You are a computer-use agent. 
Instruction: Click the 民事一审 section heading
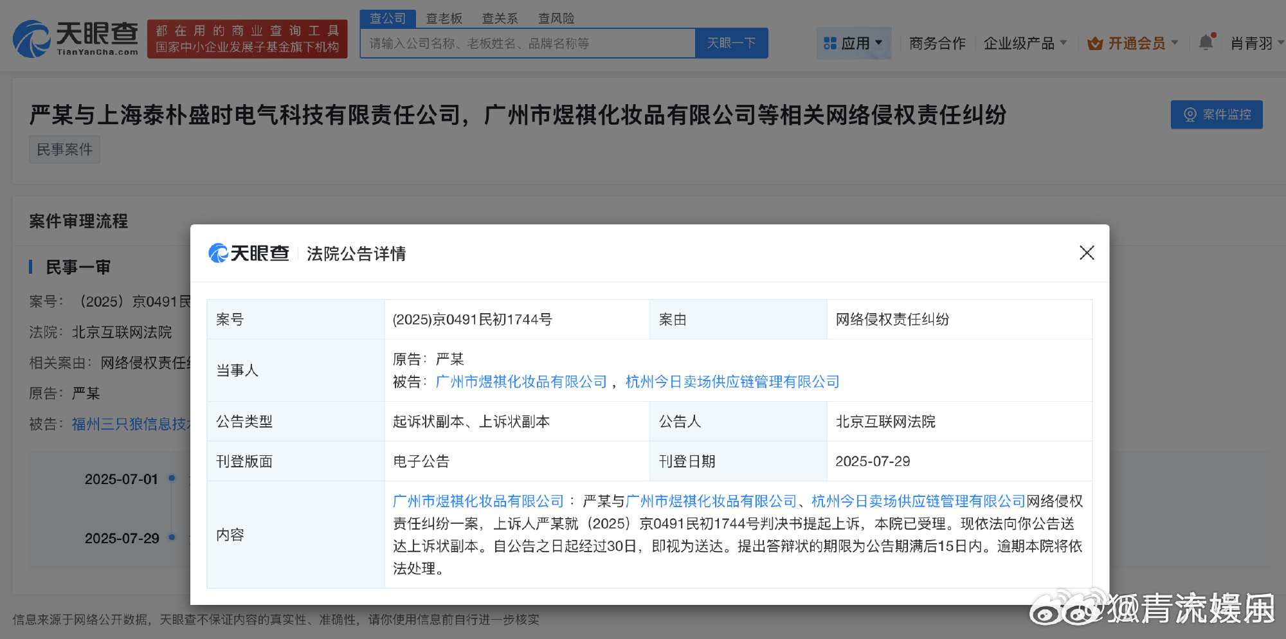pos(78,267)
